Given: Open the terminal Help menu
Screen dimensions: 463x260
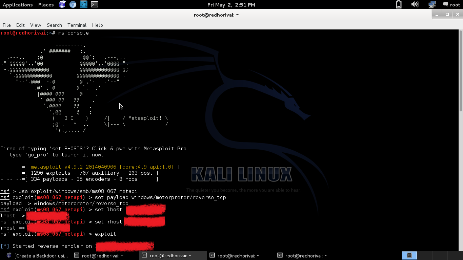Looking at the screenshot, I should (x=97, y=25).
